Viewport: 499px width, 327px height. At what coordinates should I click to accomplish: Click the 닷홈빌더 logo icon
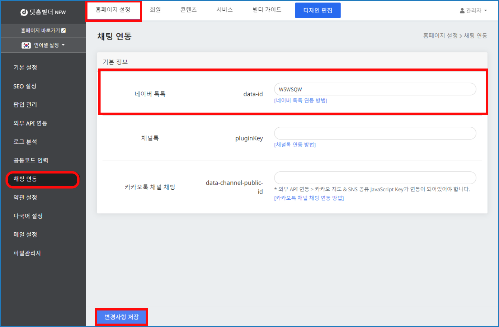(24, 12)
